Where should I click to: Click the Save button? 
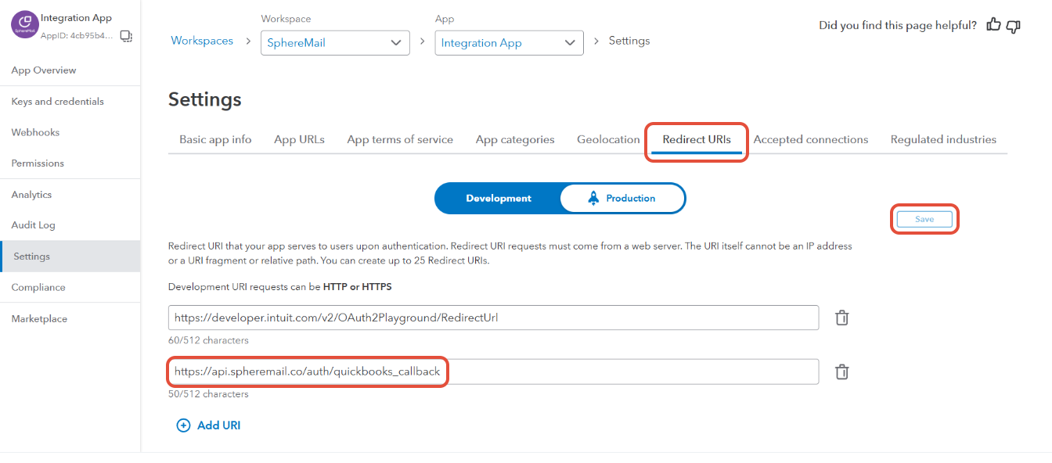tap(924, 219)
